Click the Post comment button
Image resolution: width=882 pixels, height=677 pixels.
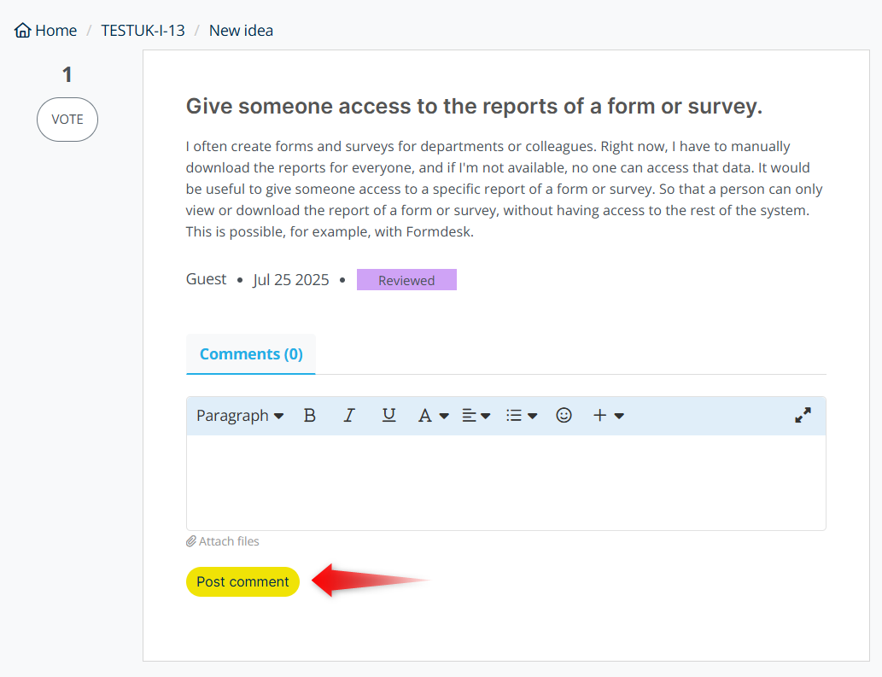242,582
